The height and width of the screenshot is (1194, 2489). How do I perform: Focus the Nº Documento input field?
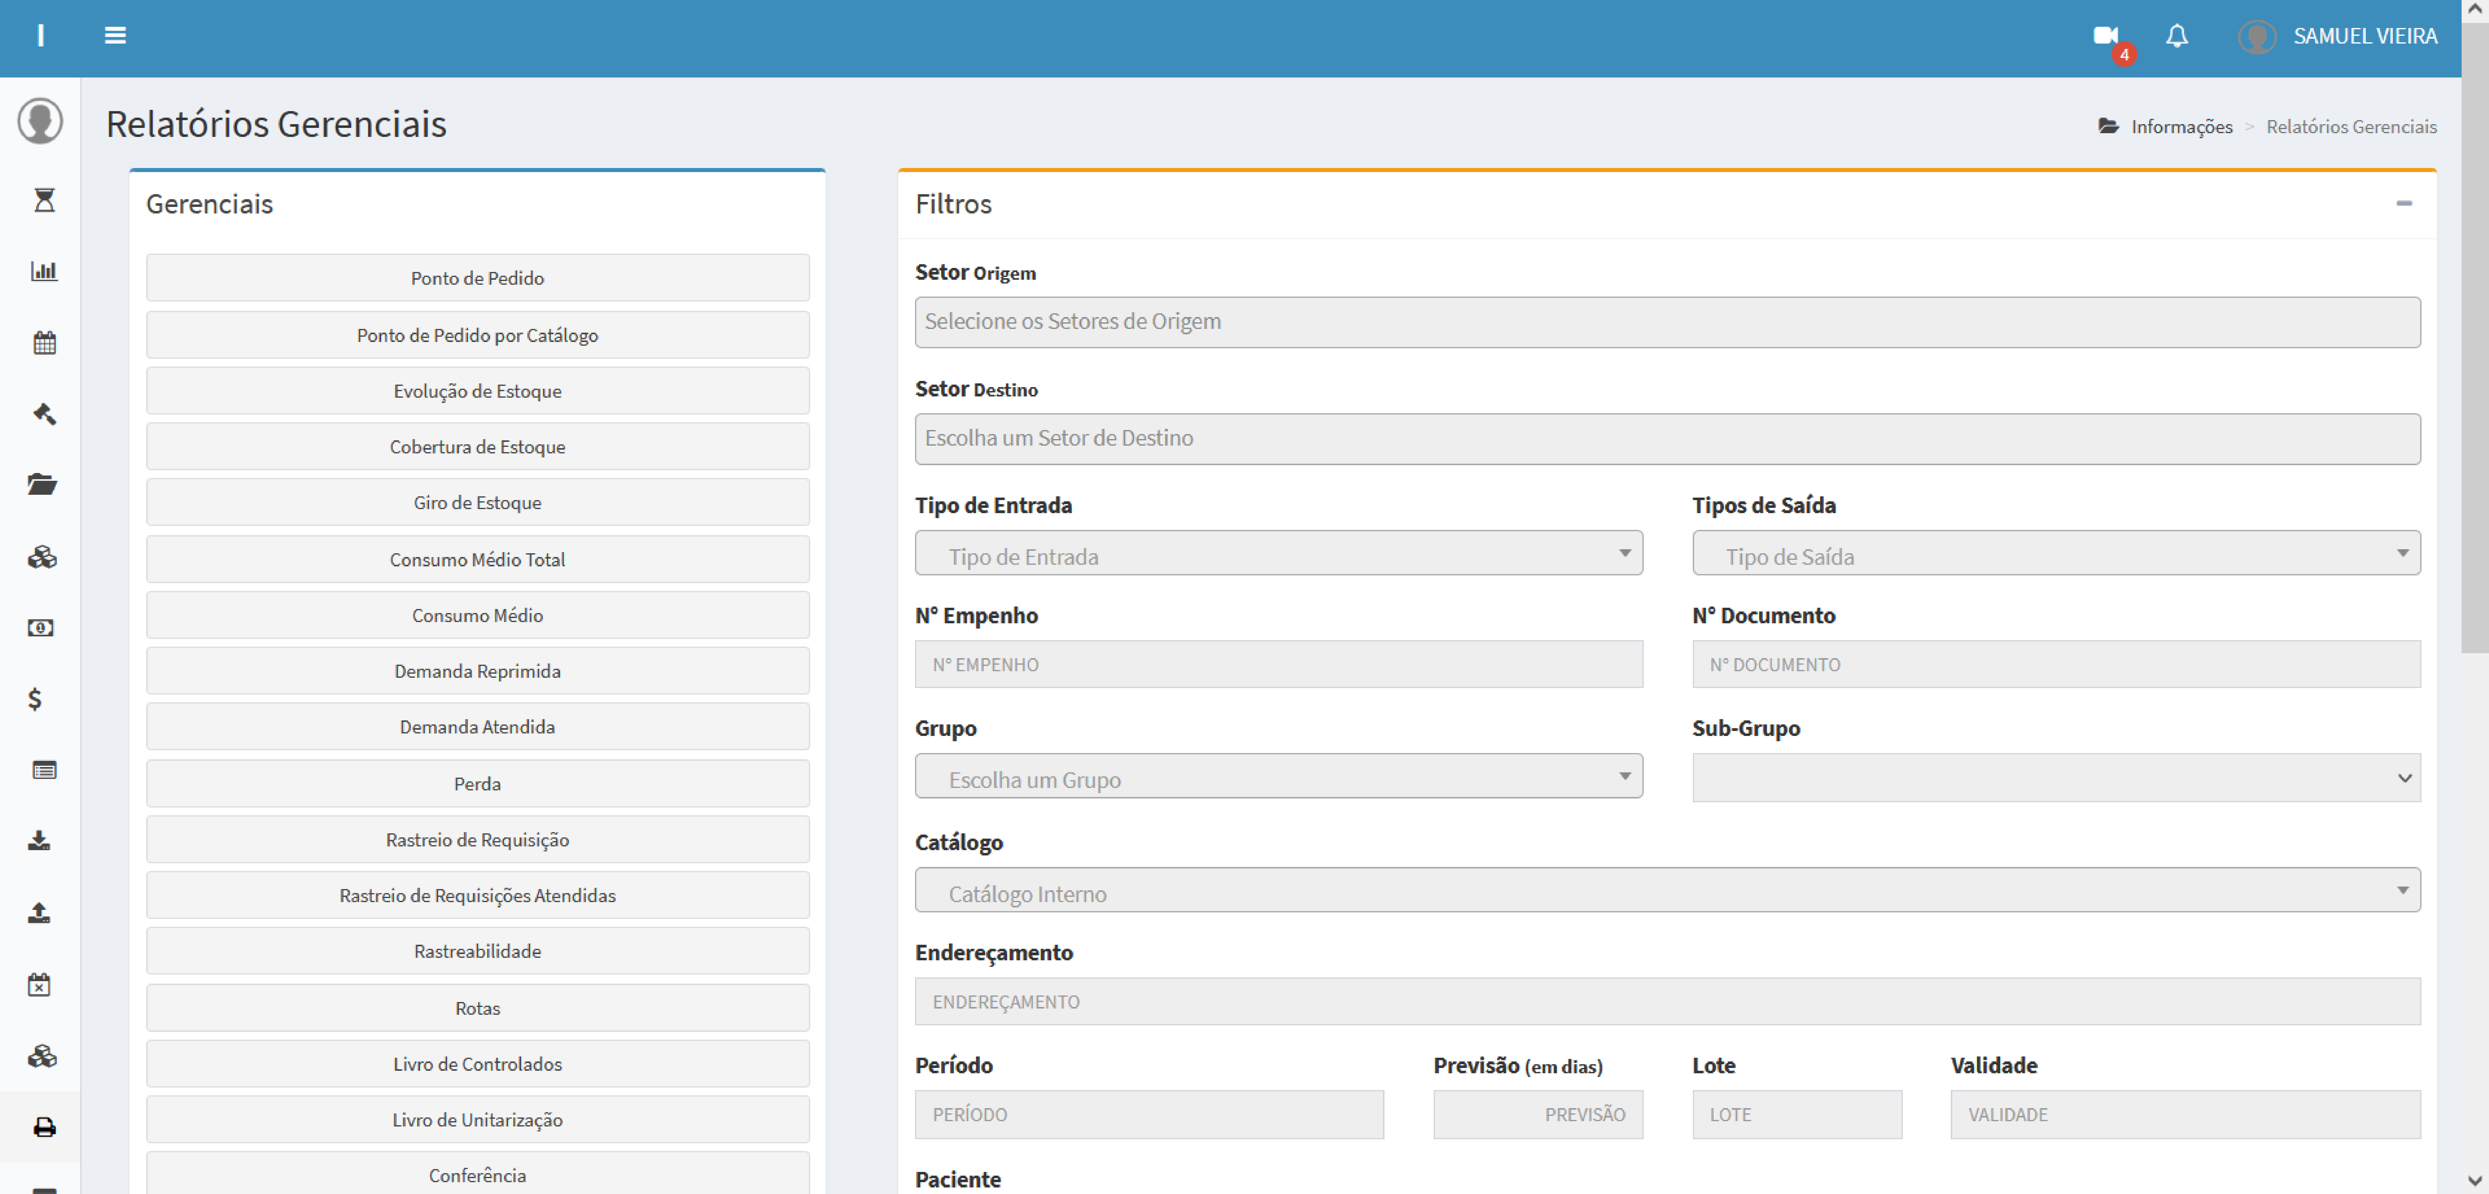(2056, 665)
